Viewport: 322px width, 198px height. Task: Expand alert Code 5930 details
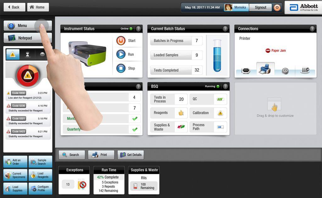(28, 96)
